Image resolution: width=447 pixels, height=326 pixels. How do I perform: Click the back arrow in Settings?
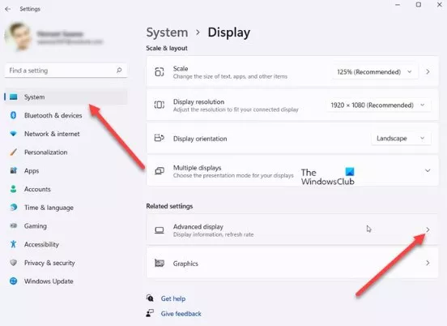8,9
